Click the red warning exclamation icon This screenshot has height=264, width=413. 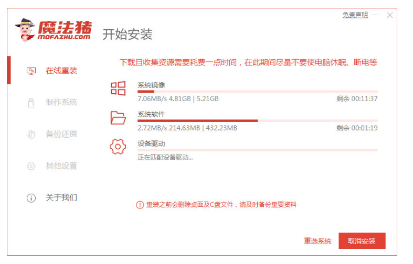pos(140,205)
